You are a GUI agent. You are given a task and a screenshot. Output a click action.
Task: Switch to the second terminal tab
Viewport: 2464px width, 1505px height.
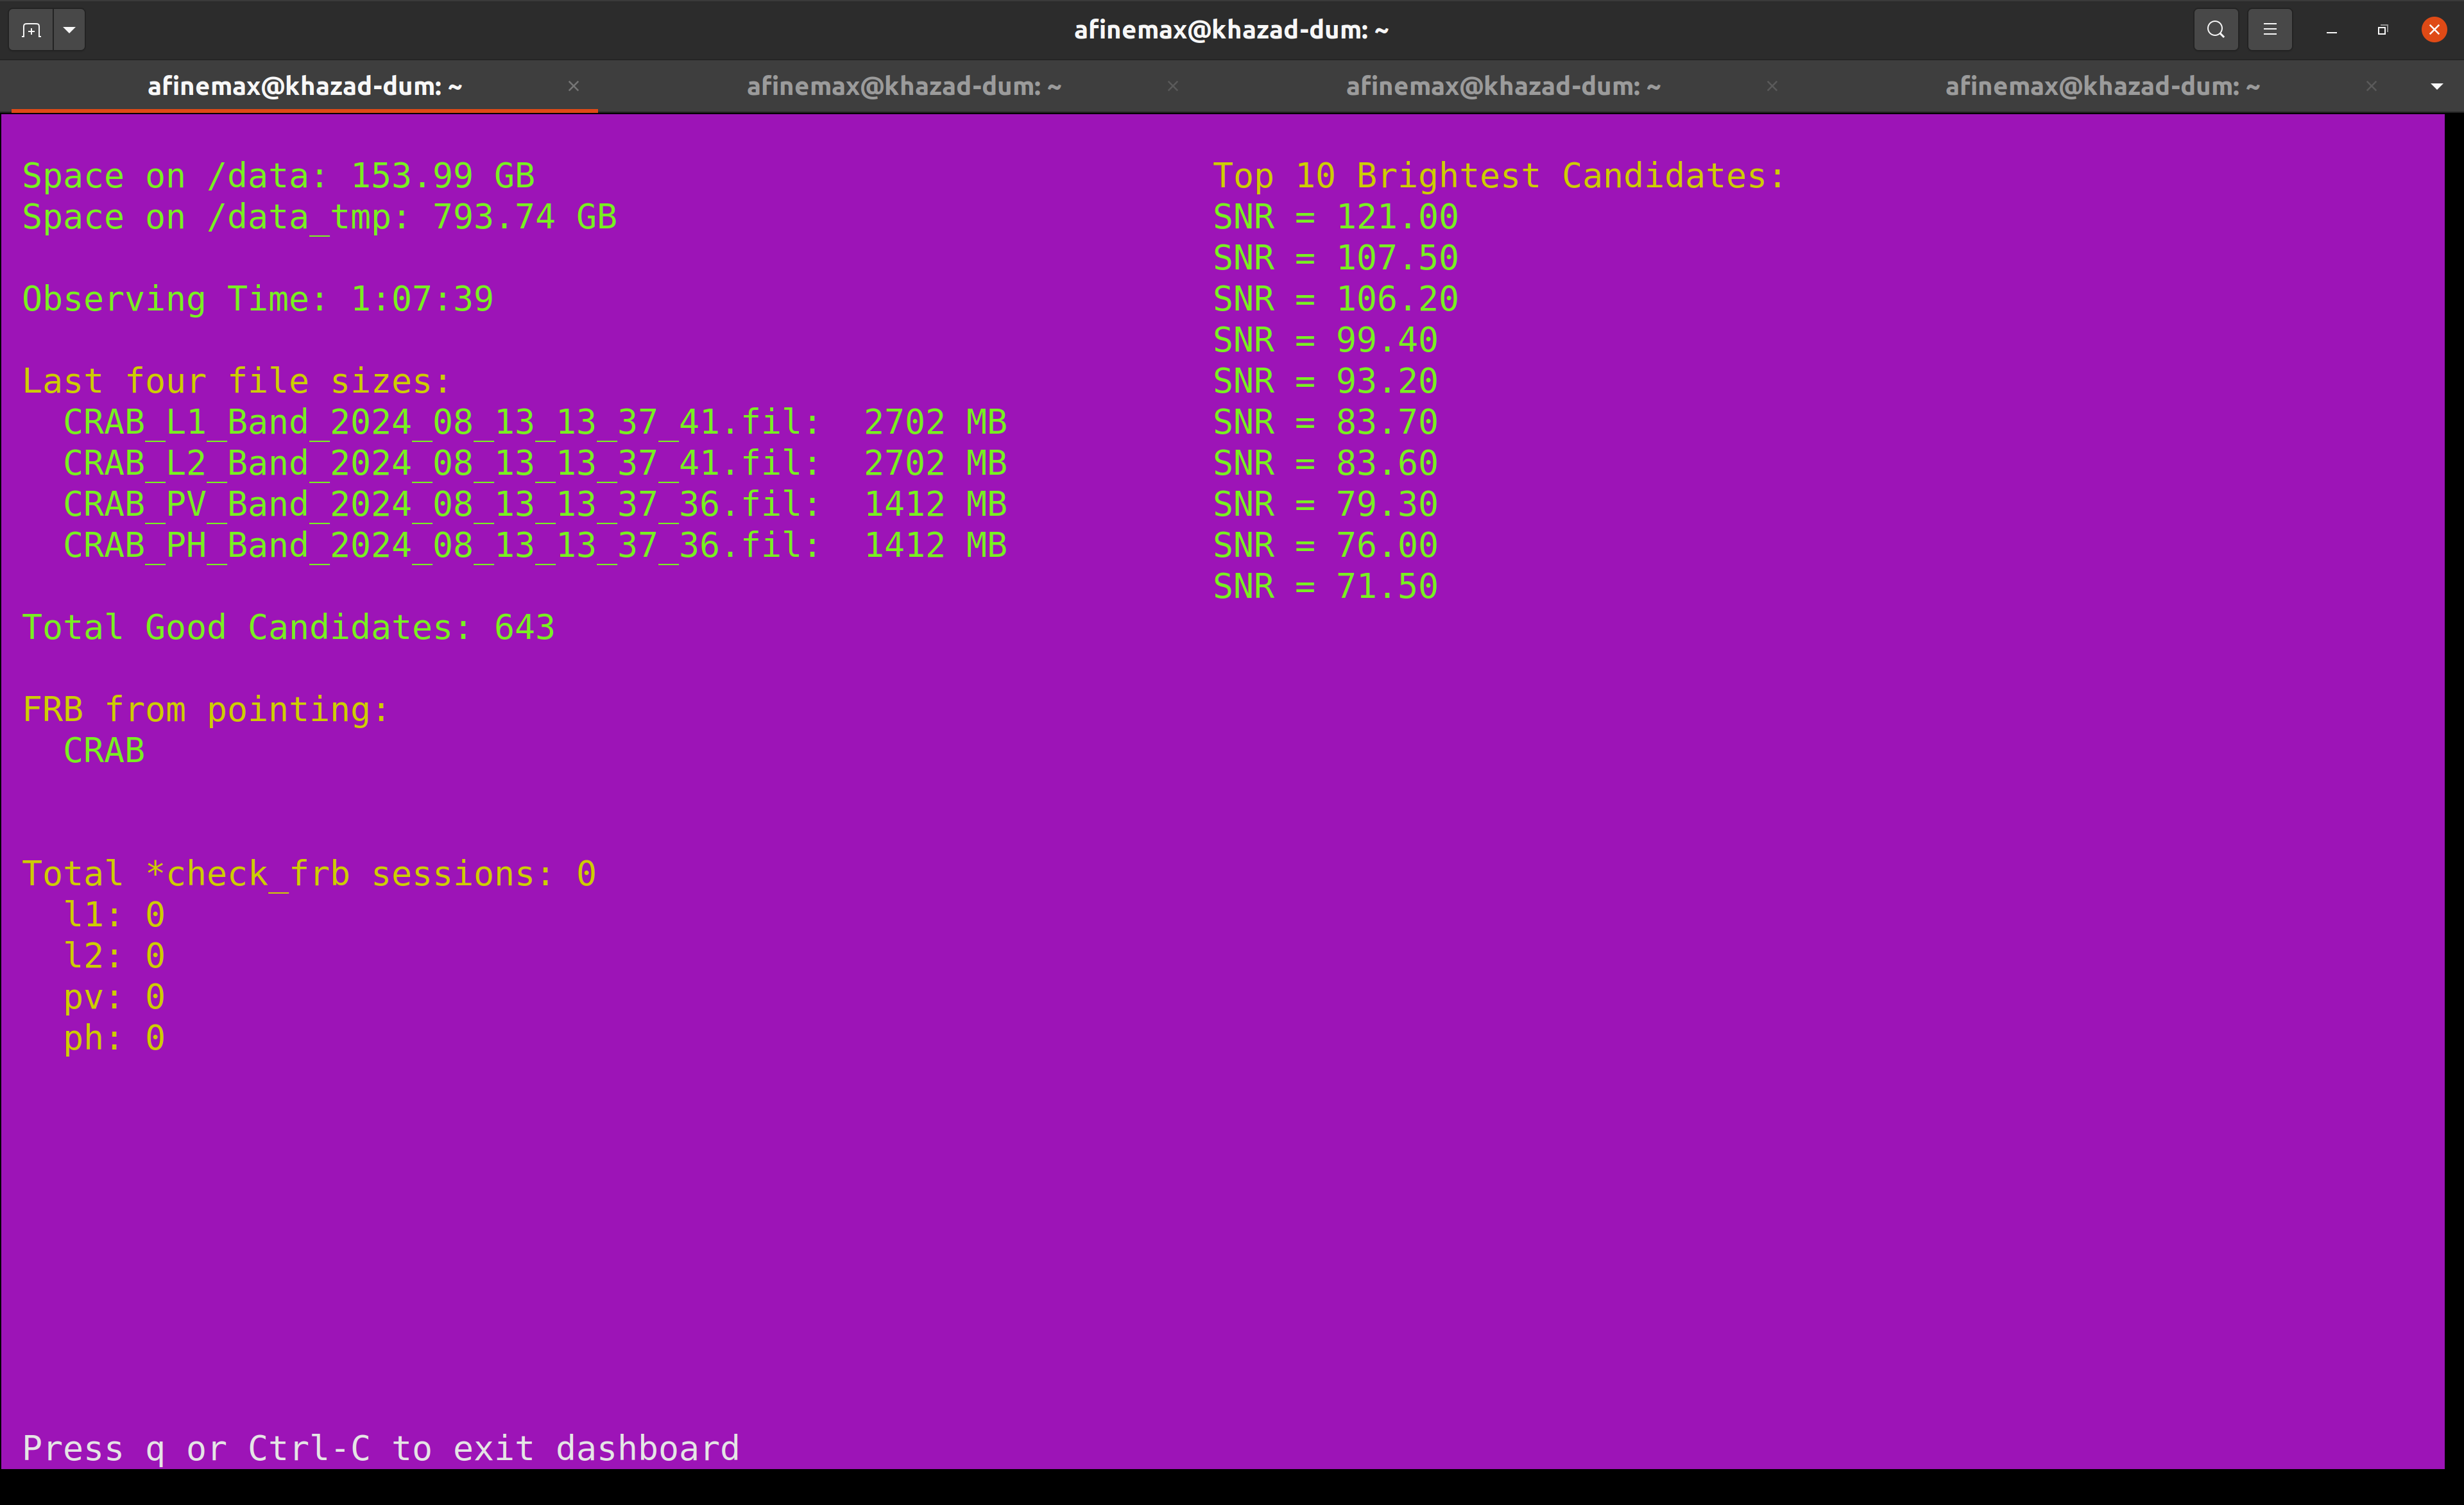pos(904,86)
